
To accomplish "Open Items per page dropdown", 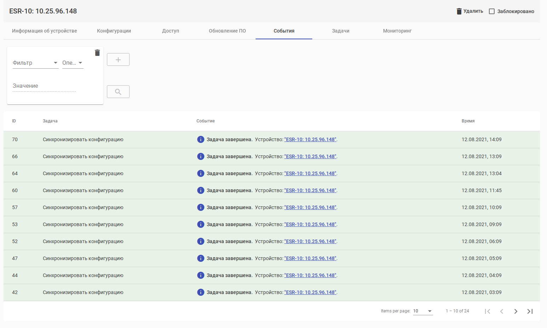I will tap(423, 311).
